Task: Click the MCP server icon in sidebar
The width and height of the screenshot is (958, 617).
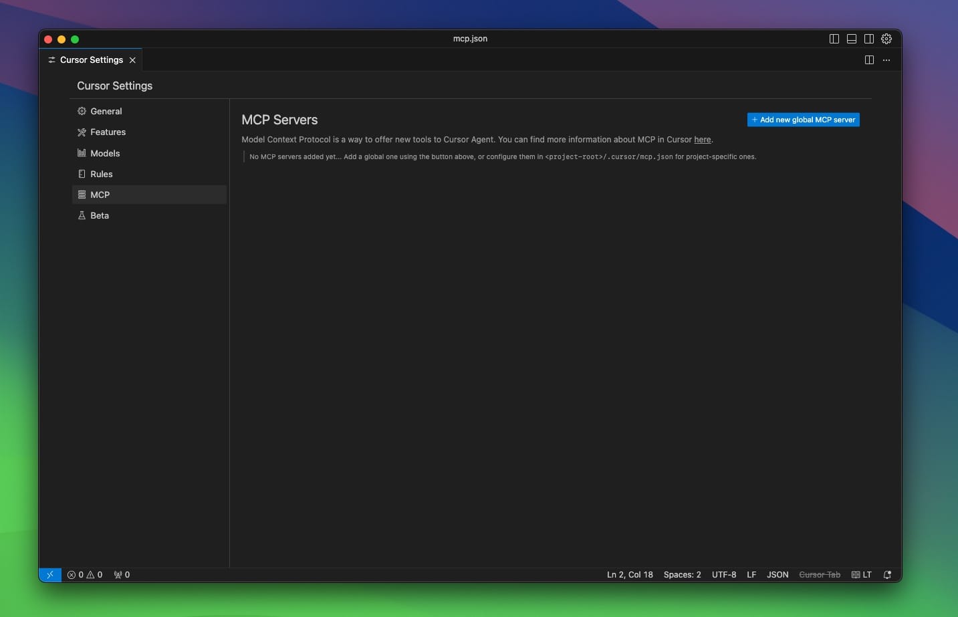Action: pos(82,195)
